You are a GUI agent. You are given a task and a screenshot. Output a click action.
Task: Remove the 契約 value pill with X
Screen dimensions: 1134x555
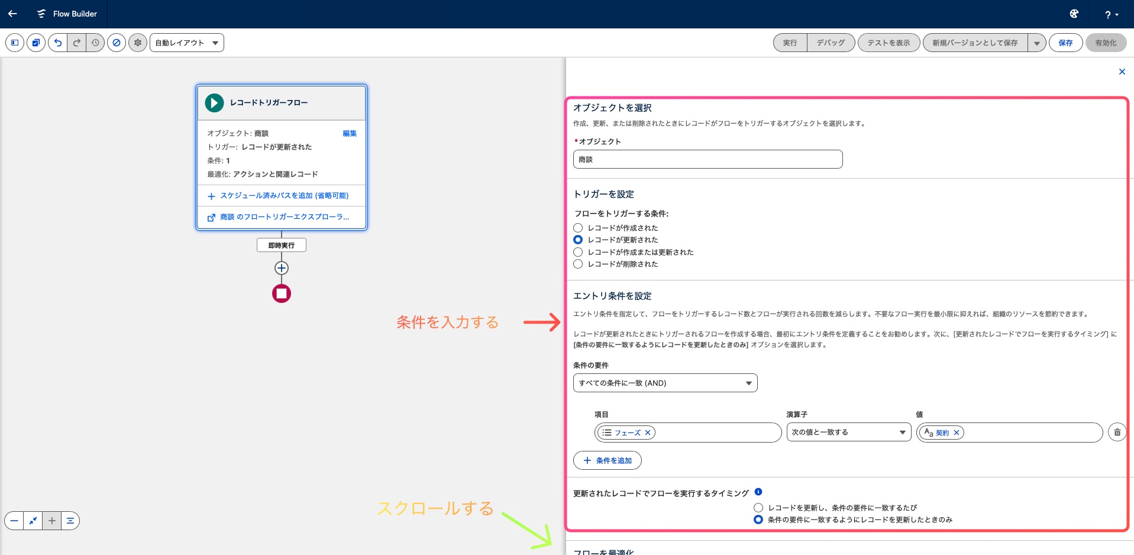957,433
